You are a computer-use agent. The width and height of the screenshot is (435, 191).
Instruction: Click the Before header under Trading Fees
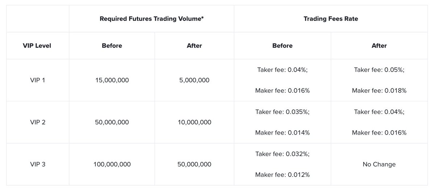click(282, 46)
